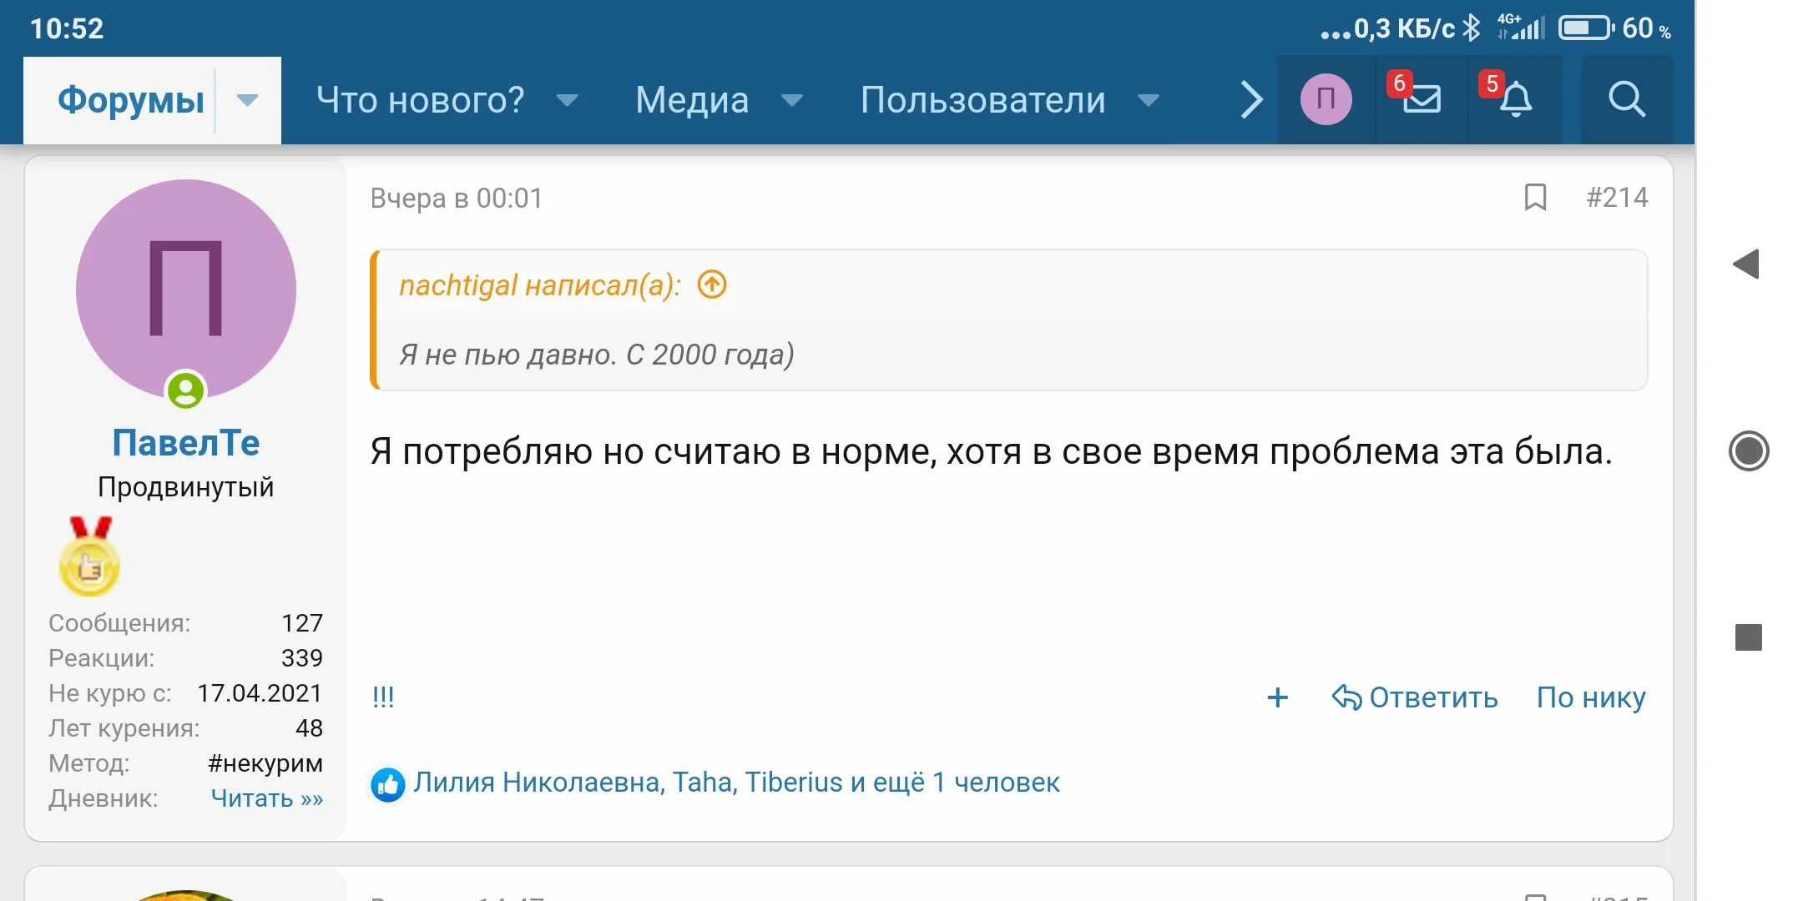
Task: Open user account avatar in navbar
Action: point(1326,100)
